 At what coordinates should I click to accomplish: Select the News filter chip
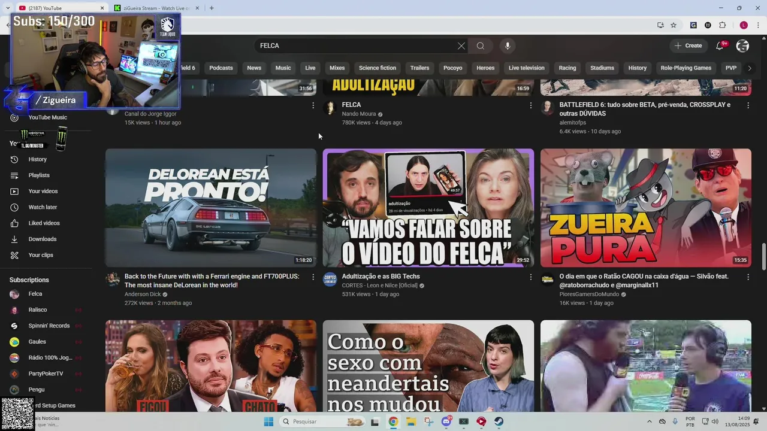[254, 68]
